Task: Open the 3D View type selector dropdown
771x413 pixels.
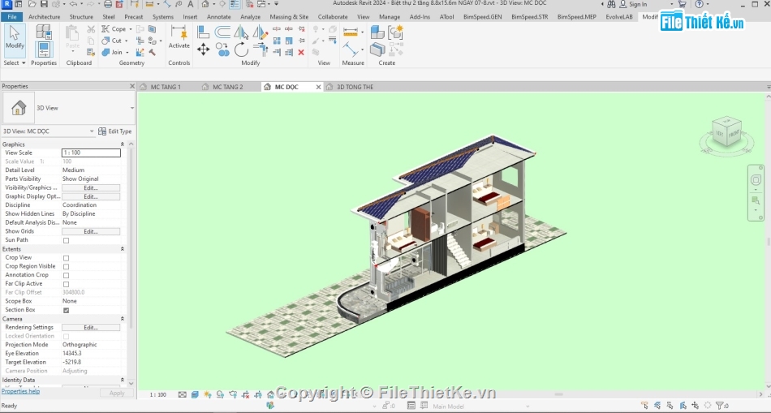Action: pos(131,108)
